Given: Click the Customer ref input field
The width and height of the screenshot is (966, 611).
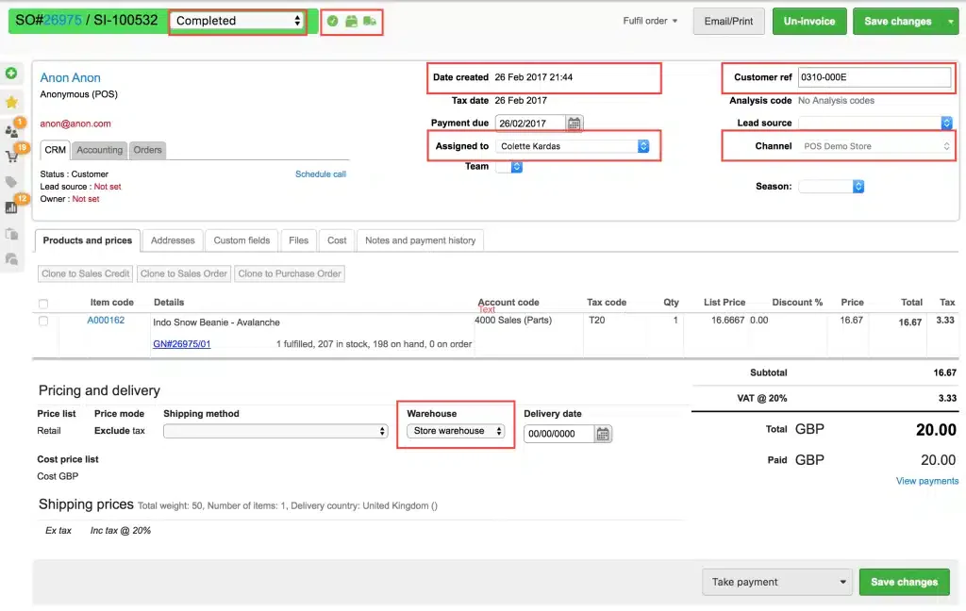Looking at the screenshot, I should [x=874, y=77].
